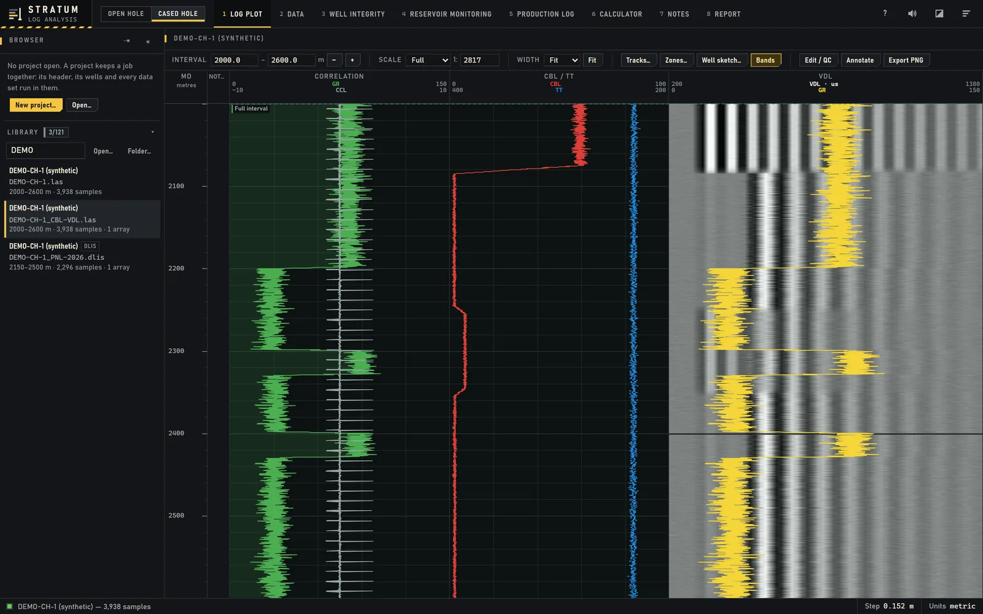The height and width of the screenshot is (614, 983).
Task: Open the Tracks settings button
Action: click(x=638, y=60)
